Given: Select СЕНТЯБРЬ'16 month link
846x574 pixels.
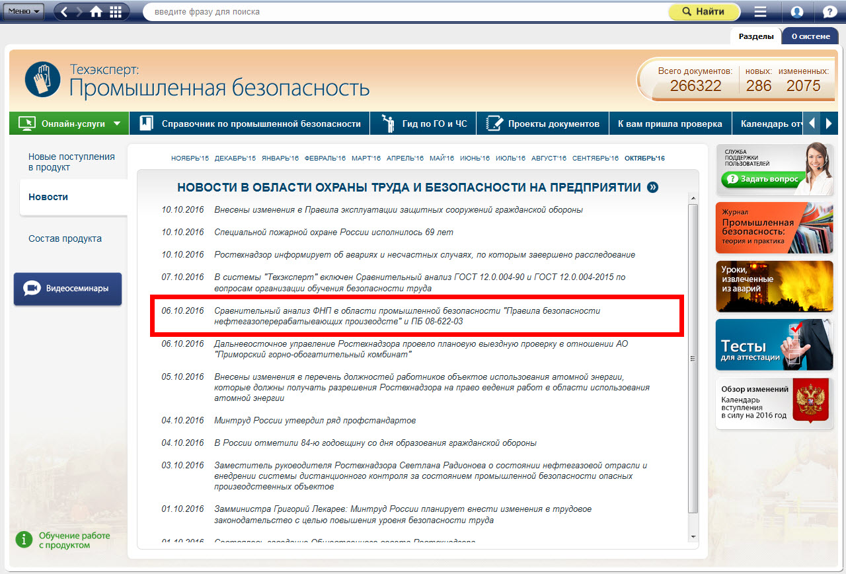Looking at the screenshot, I should pyautogui.click(x=595, y=159).
